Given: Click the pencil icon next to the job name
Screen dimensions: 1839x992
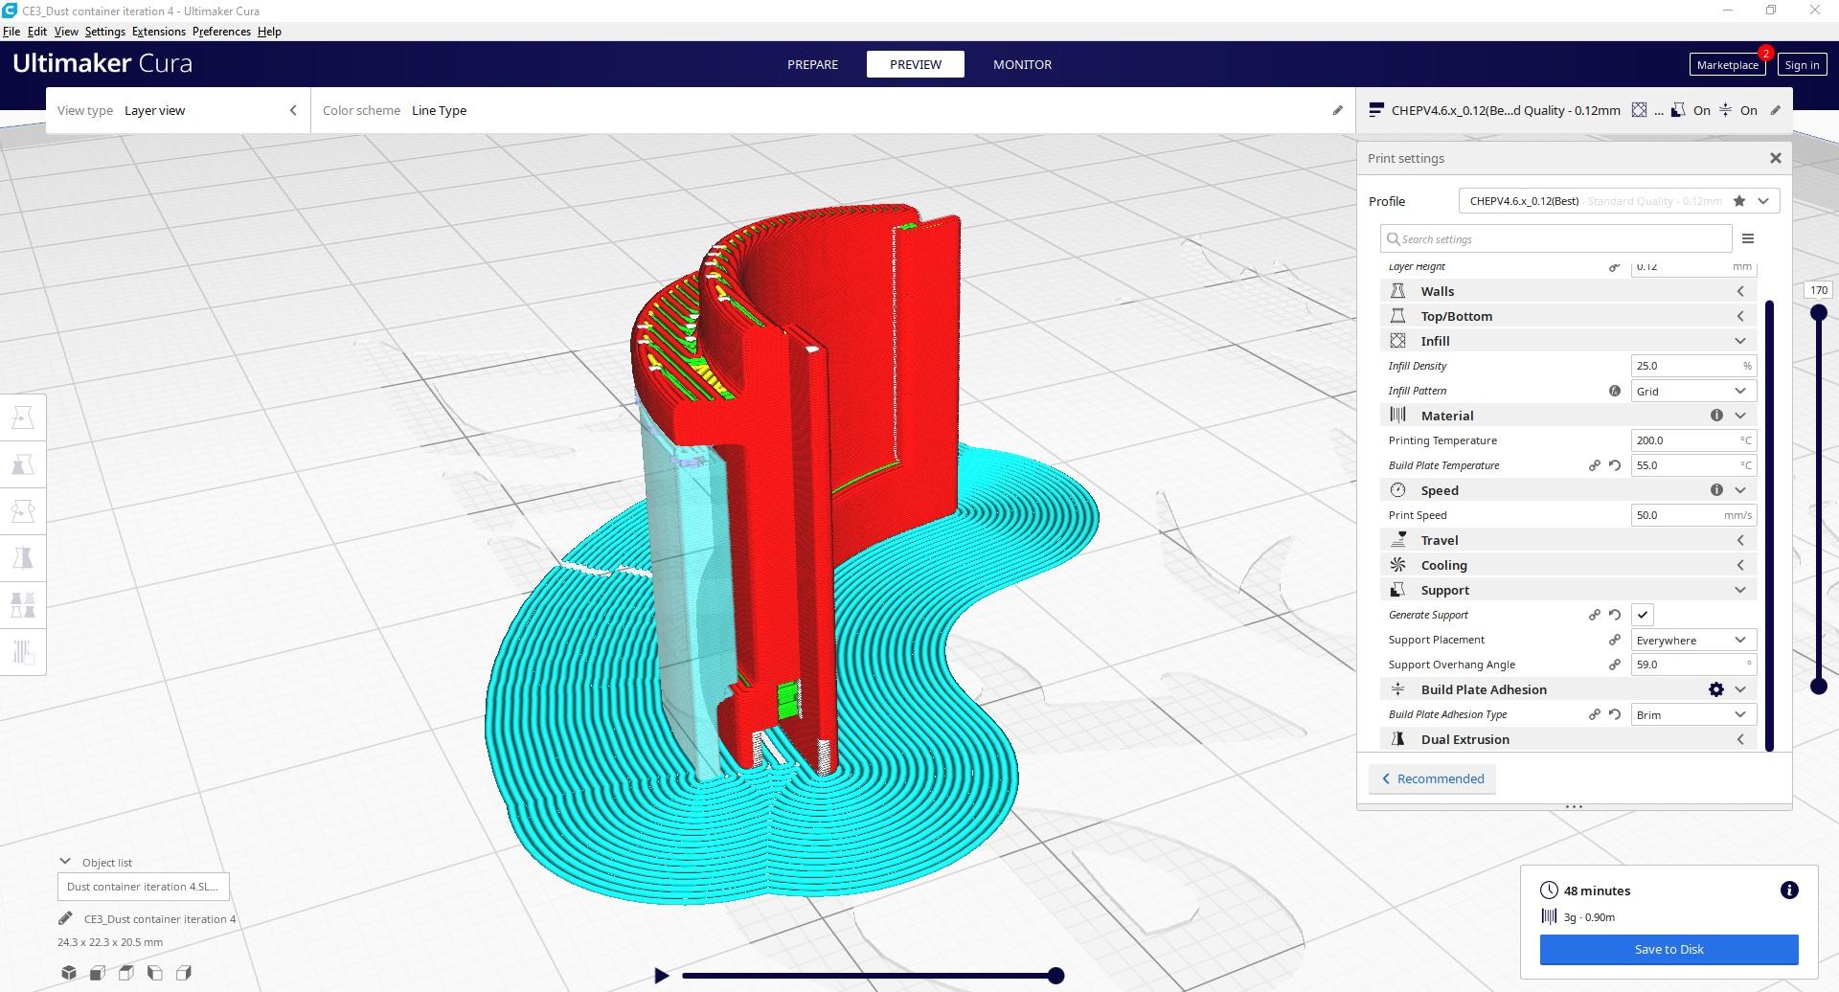Looking at the screenshot, I should [65, 918].
